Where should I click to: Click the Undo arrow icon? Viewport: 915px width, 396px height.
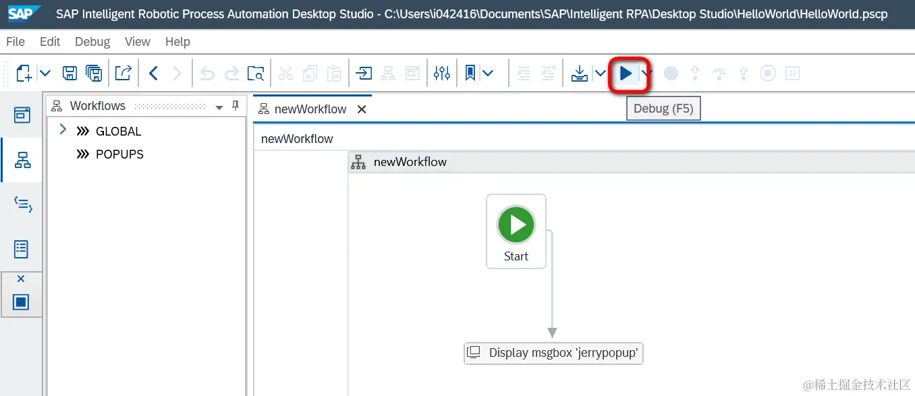pyautogui.click(x=207, y=73)
